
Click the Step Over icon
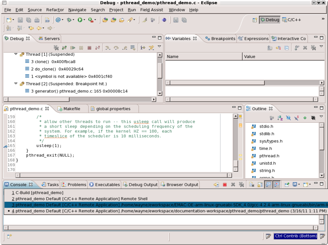pos(116,47)
